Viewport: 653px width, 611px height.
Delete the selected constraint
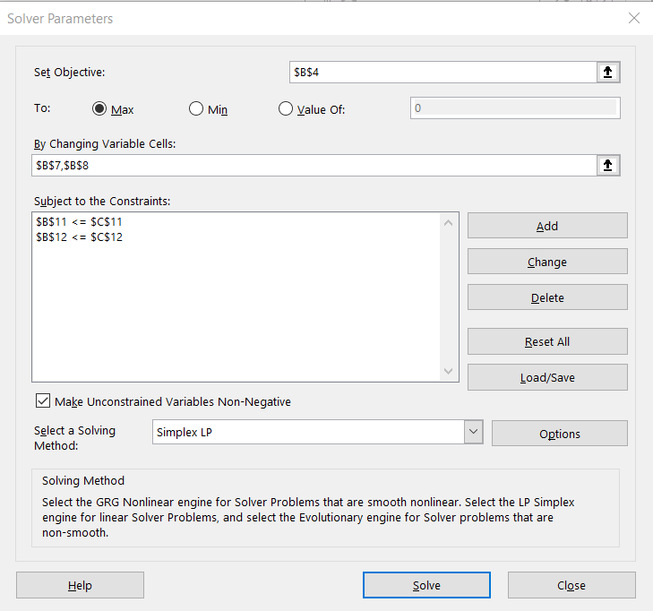coord(547,297)
